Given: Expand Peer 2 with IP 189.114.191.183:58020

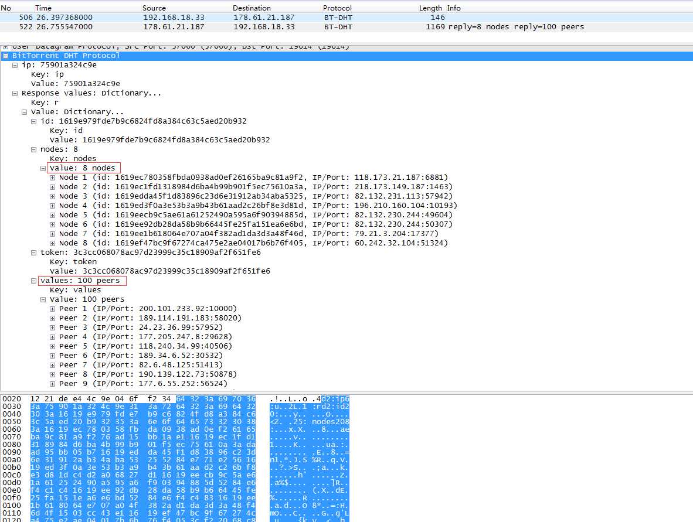Looking at the screenshot, I should pos(52,318).
